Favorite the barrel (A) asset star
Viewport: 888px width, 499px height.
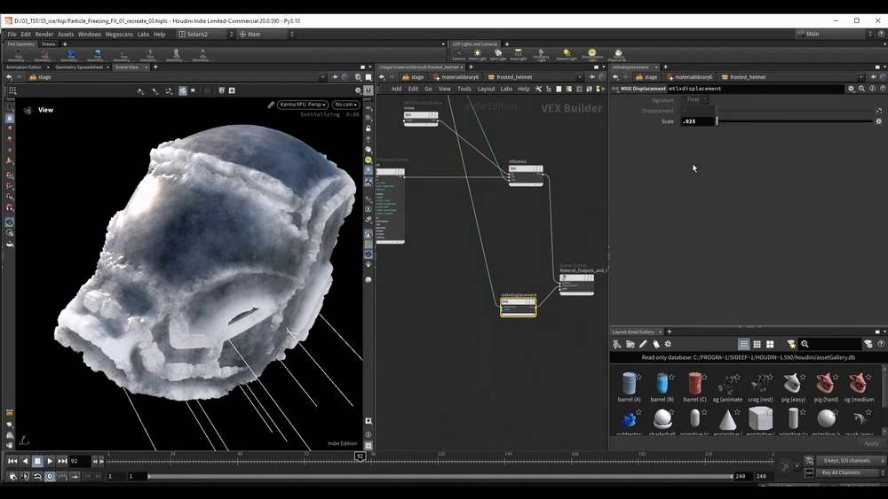(x=638, y=377)
